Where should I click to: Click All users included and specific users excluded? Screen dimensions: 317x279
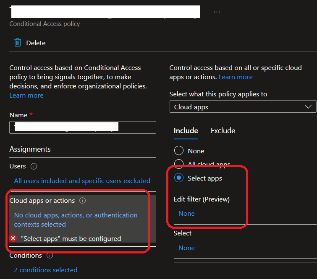coord(82,181)
